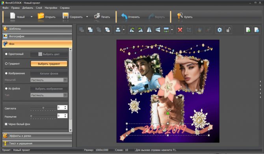
Task: Open the align objects dropdown arrow
Action: 124,30
